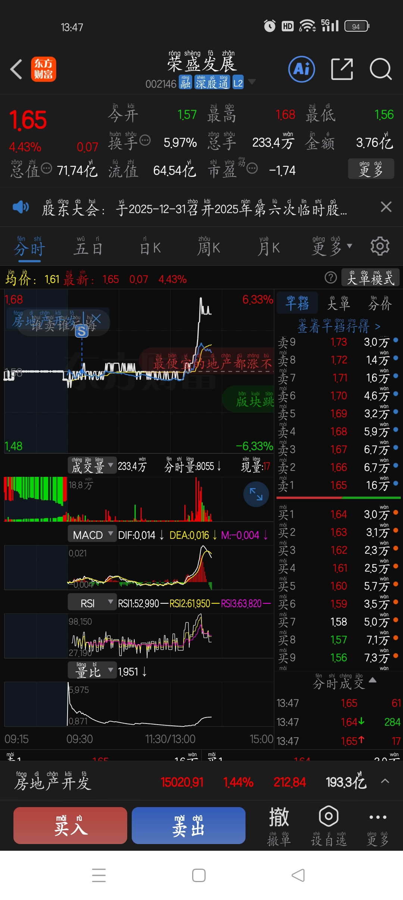Tap the speaker announcement icon
The image size is (403, 900).
[21, 207]
